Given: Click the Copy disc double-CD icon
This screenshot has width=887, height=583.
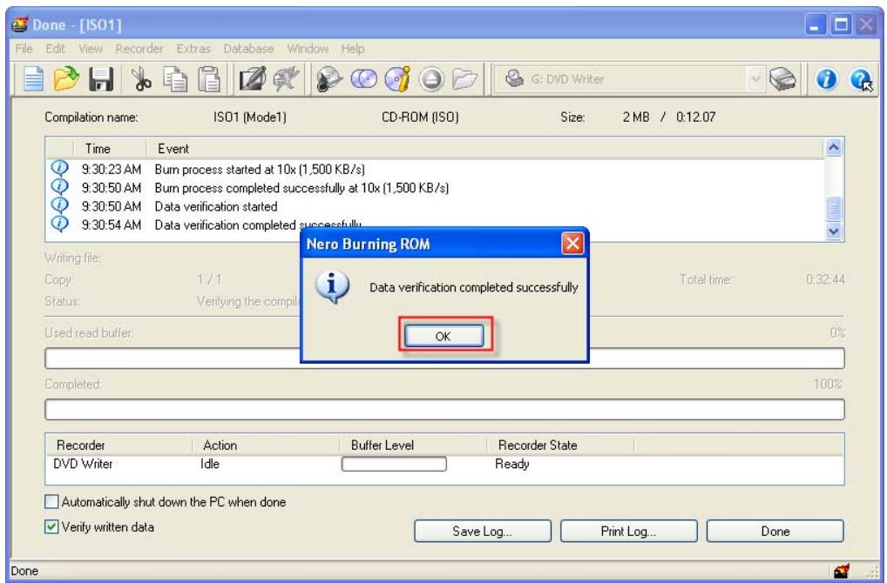Looking at the screenshot, I should click(x=363, y=79).
